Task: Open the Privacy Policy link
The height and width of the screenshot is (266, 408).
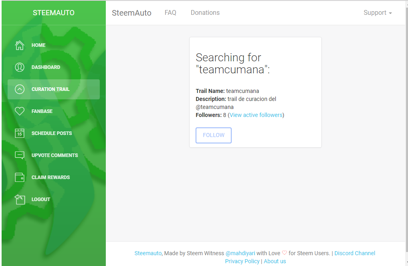Action: tap(242, 261)
